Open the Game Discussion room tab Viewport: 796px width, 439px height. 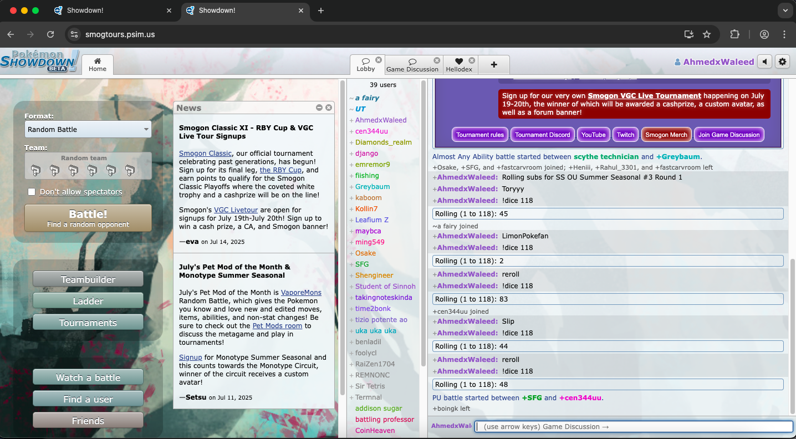[x=412, y=65]
